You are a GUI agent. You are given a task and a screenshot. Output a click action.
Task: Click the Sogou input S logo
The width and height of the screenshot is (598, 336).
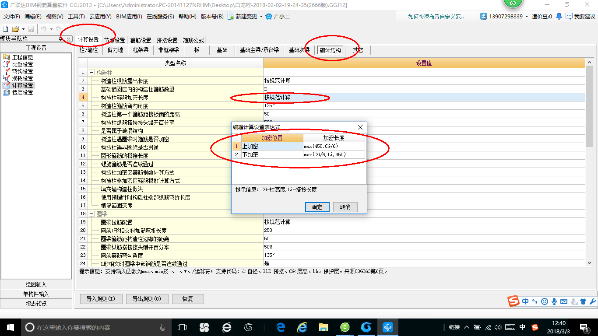(514, 301)
